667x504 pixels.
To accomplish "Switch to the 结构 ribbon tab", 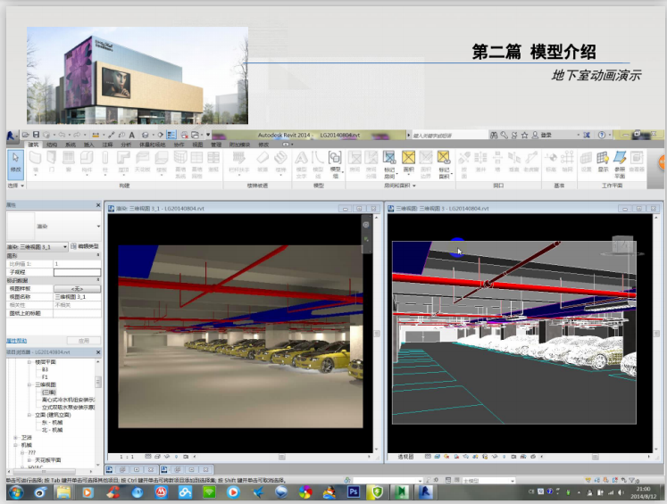I will point(52,144).
